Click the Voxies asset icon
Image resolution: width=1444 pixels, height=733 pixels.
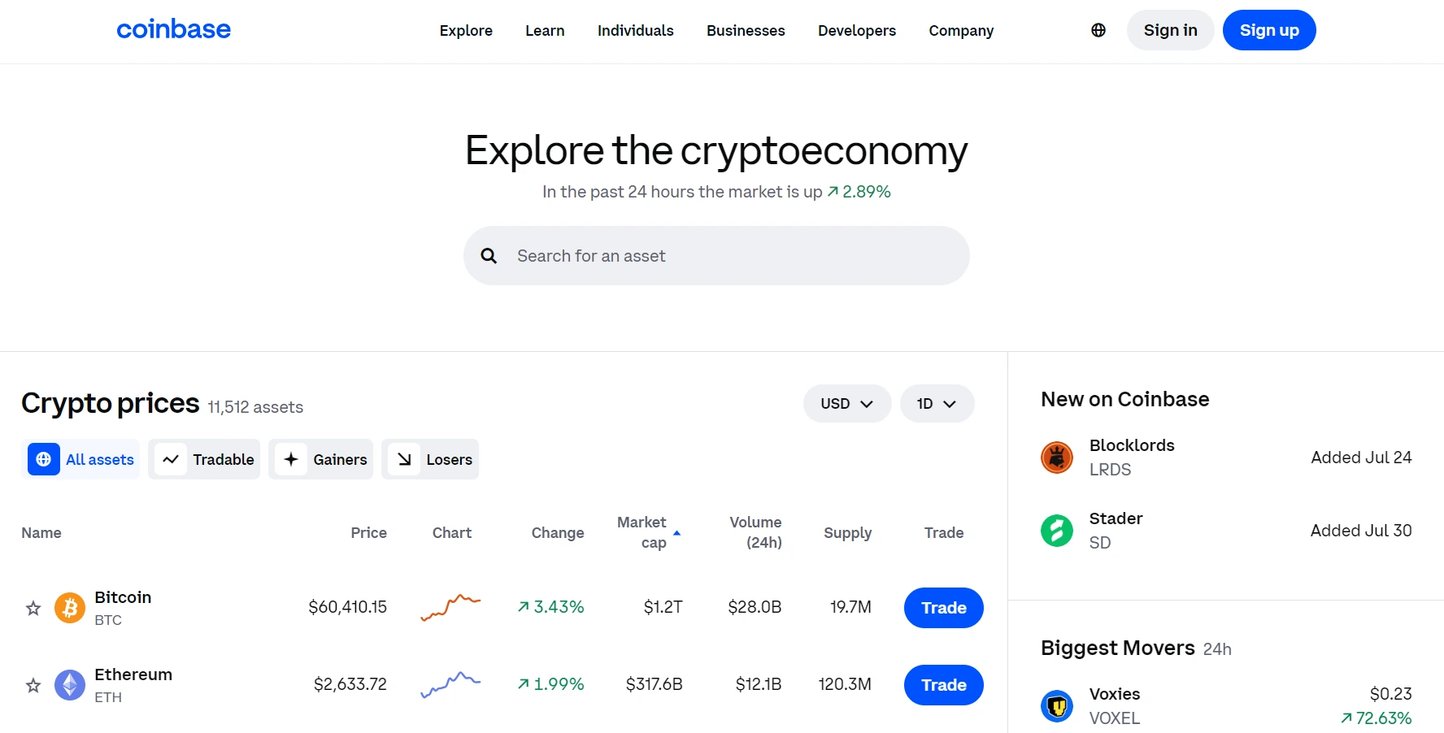pos(1057,705)
